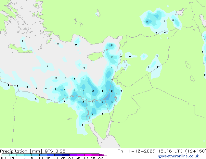This screenshot has height=159, width=206.
Task: Click the island of Cyprus on the map
Action: click(x=95, y=56)
